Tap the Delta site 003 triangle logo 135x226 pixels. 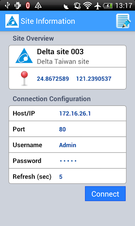[x=24, y=56]
